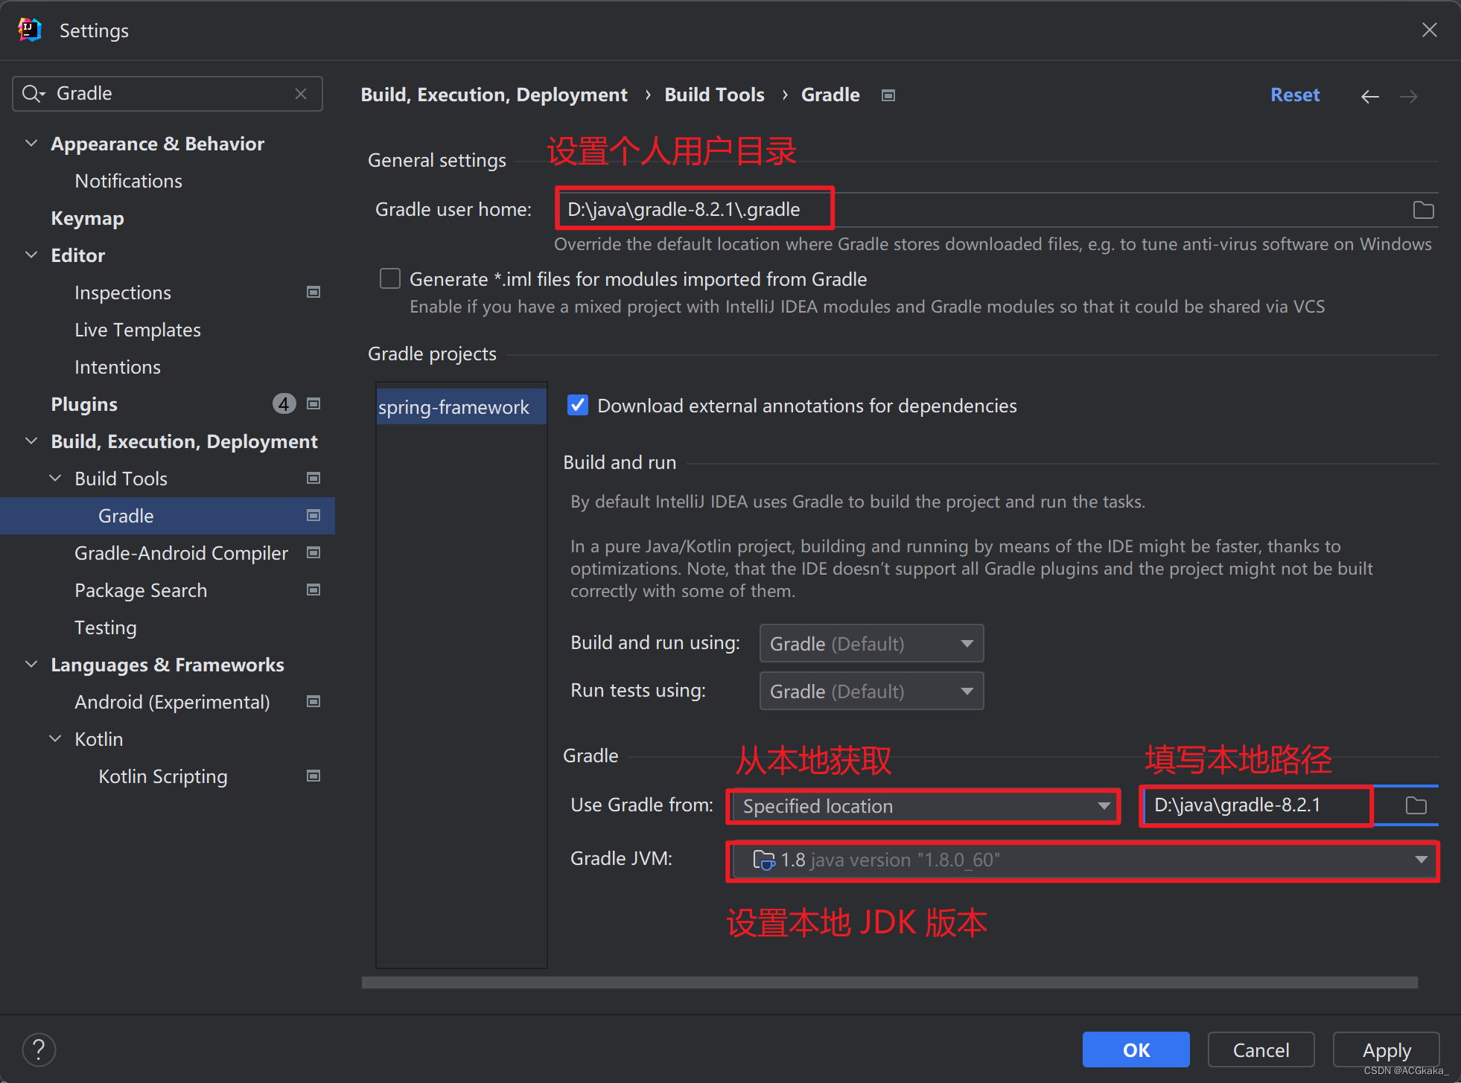Enable Generate *.iml files checkbox
Screen dimensions: 1461x1083
pos(390,278)
